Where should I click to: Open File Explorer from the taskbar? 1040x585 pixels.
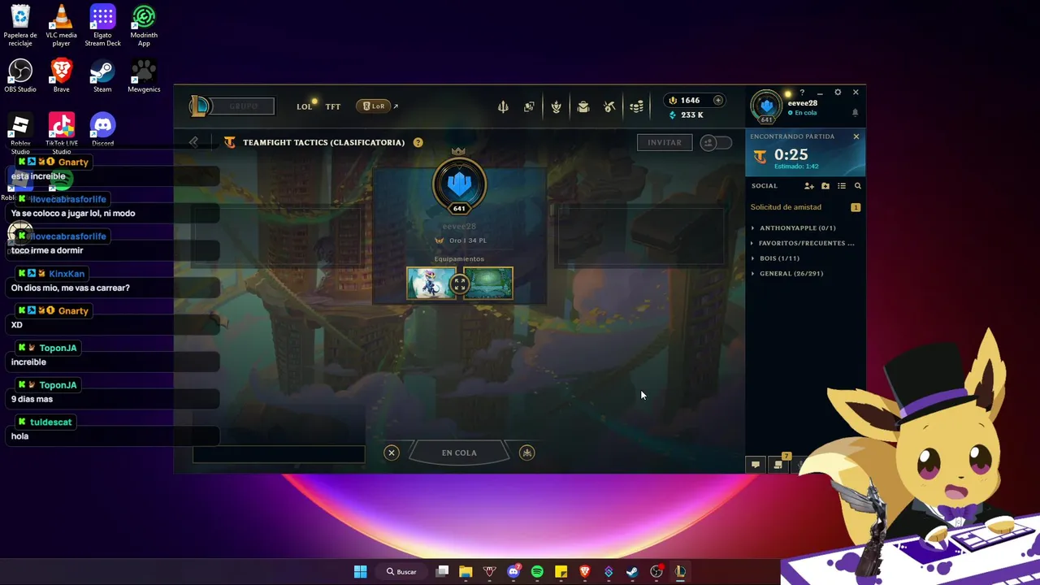tap(466, 572)
